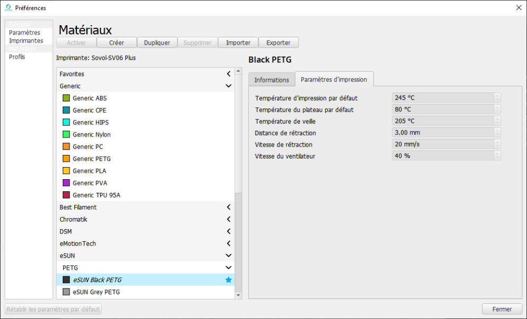Screen dimensions: 527x319
Task: Select Generic PLA in material list
Action: pos(145,171)
